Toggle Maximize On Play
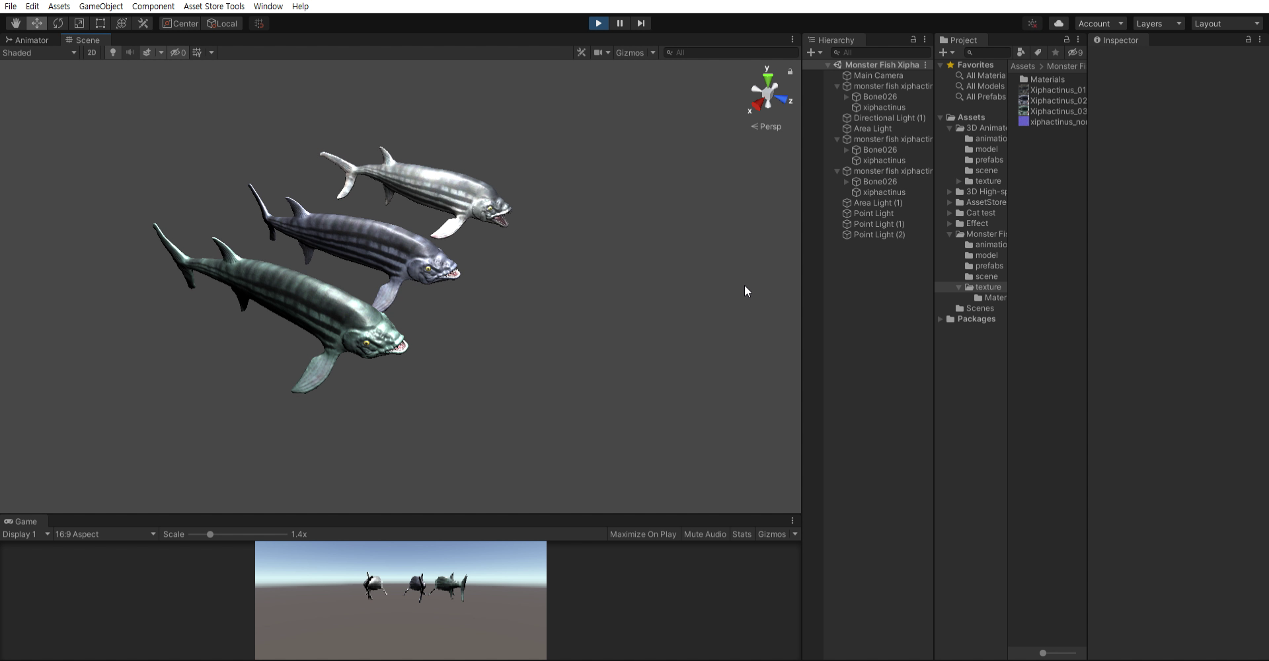This screenshot has width=1269, height=661. (x=643, y=534)
